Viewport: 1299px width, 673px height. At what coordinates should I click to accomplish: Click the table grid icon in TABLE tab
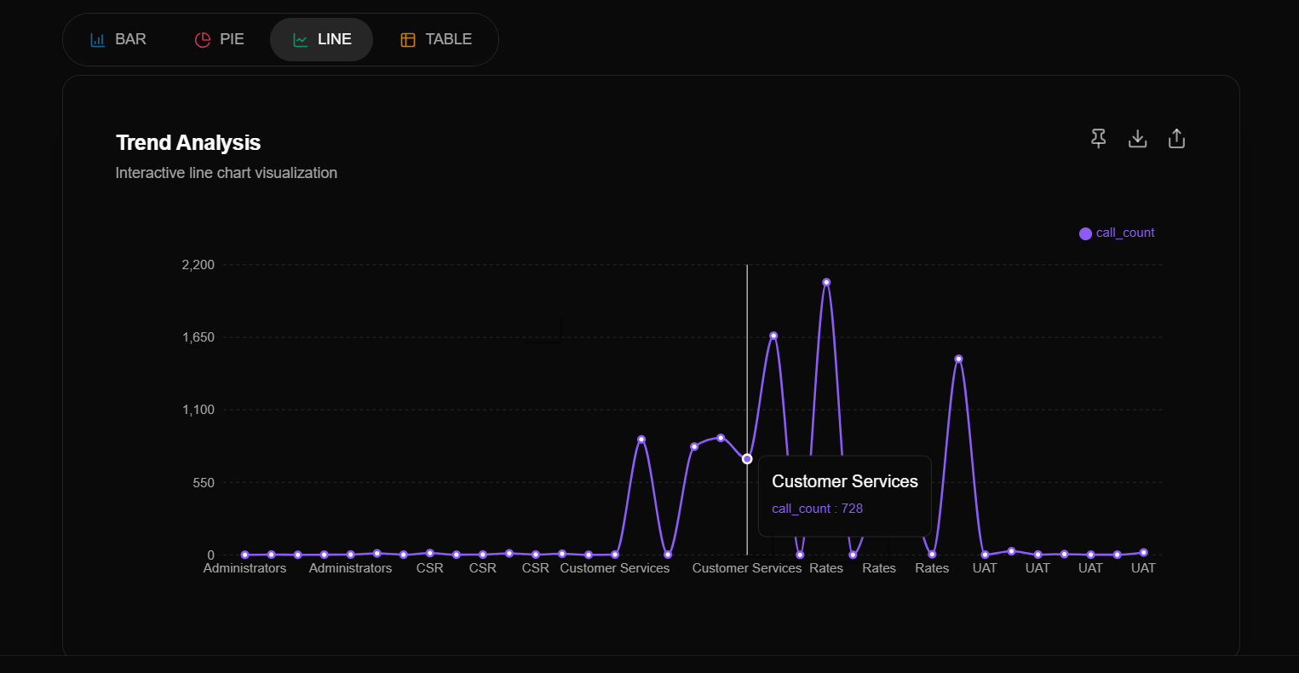(408, 40)
